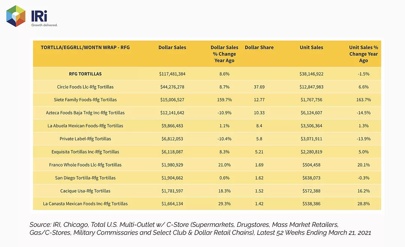Click the 159.7% dollar change cell
The width and height of the screenshot is (405, 247).
point(224,100)
